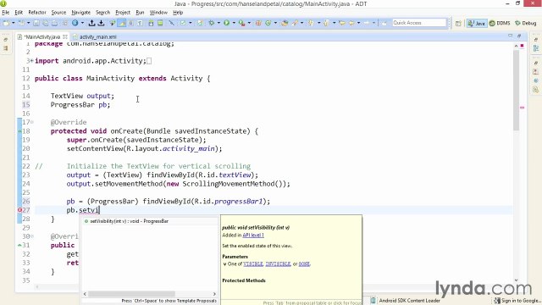
Task: Minimize the editor area
Action: pyautogui.click(x=510, y=36)
